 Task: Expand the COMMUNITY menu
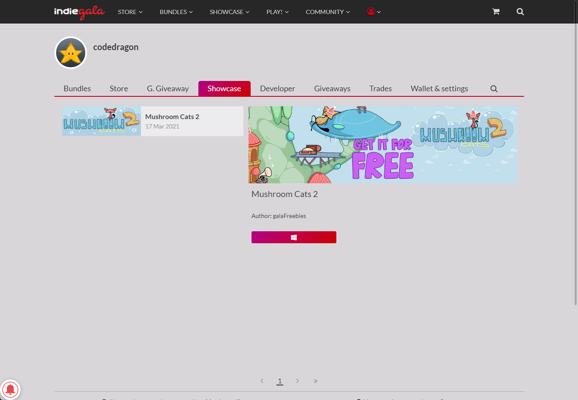coord(328,12)
